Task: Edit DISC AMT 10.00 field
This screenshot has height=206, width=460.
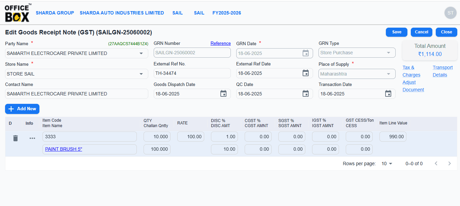Action: (x=224, y=149)
